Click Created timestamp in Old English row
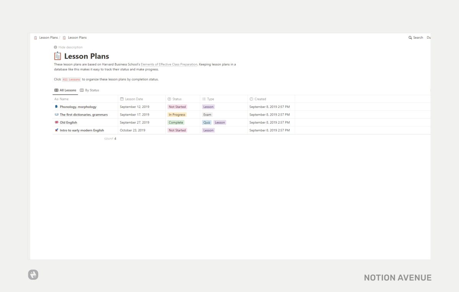Screen dimensions: 459x292 click(270, 122)
